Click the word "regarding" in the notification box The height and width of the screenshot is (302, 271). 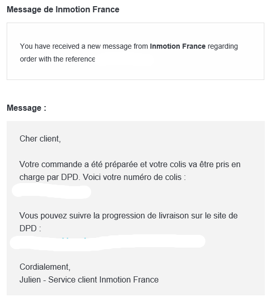click(x=223, y=47)
